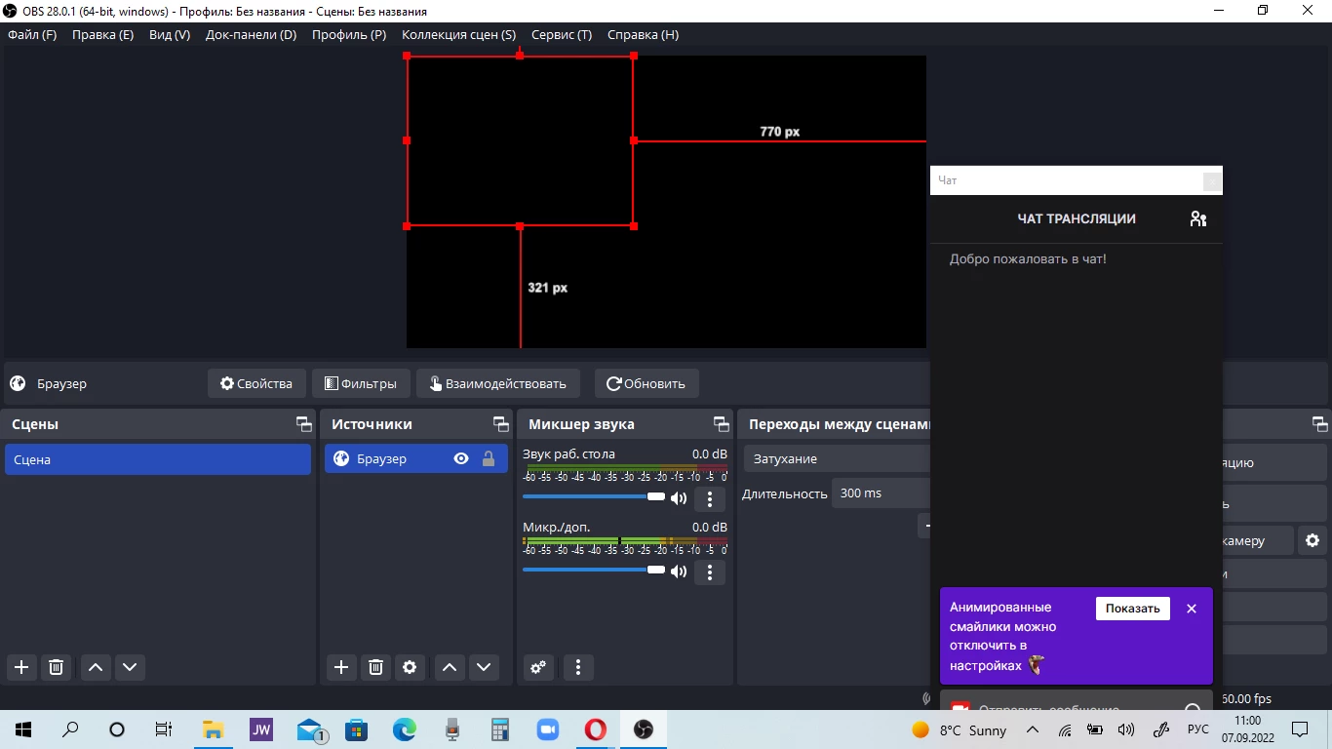This screenshot has height=749, width=1332.
Task: Open source properties gear in Источники panel
Action: pyautogui.click(x=410, y=667)
